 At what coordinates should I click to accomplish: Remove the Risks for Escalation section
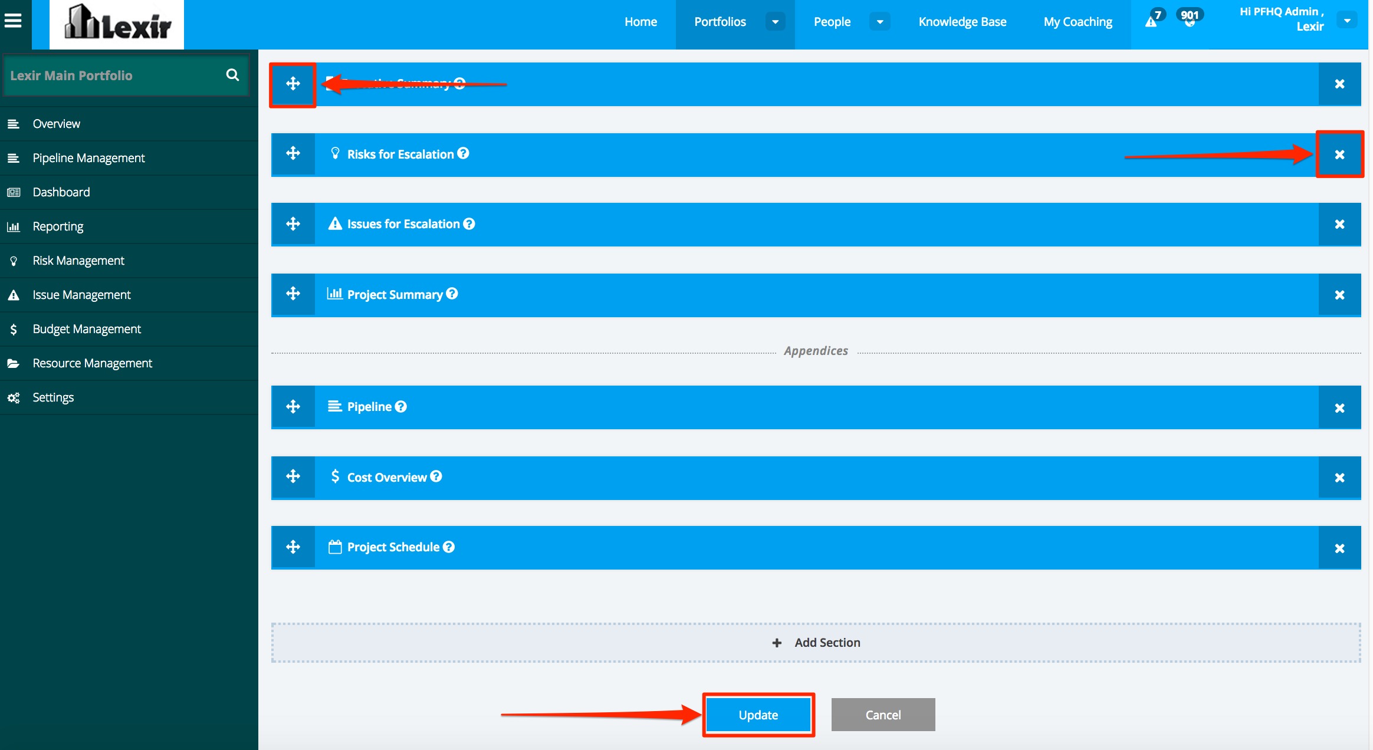tap(1339, 154)
